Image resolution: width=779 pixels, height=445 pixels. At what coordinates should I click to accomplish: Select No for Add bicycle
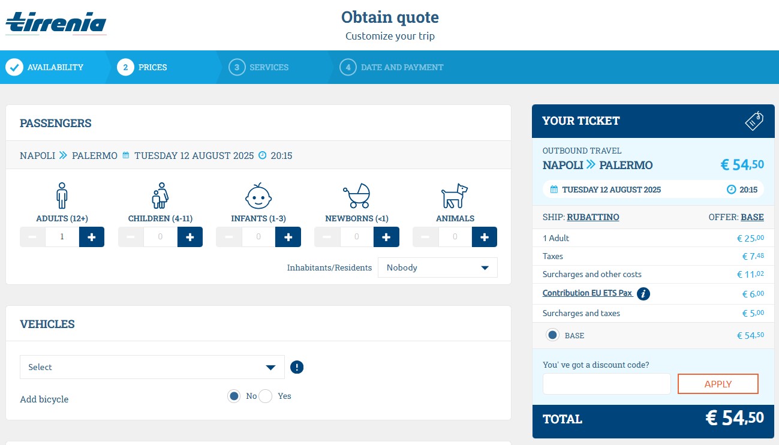[234, 396]
